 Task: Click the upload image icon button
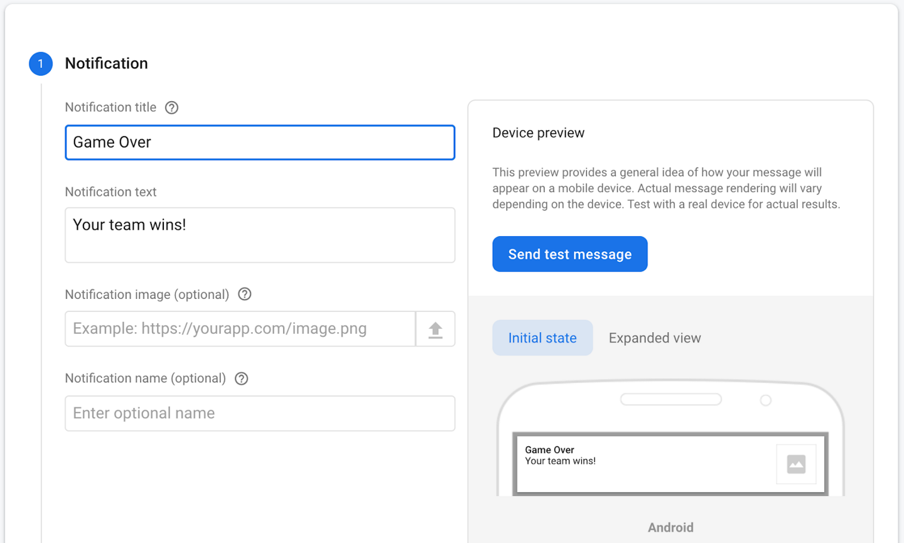coord(435,329)
